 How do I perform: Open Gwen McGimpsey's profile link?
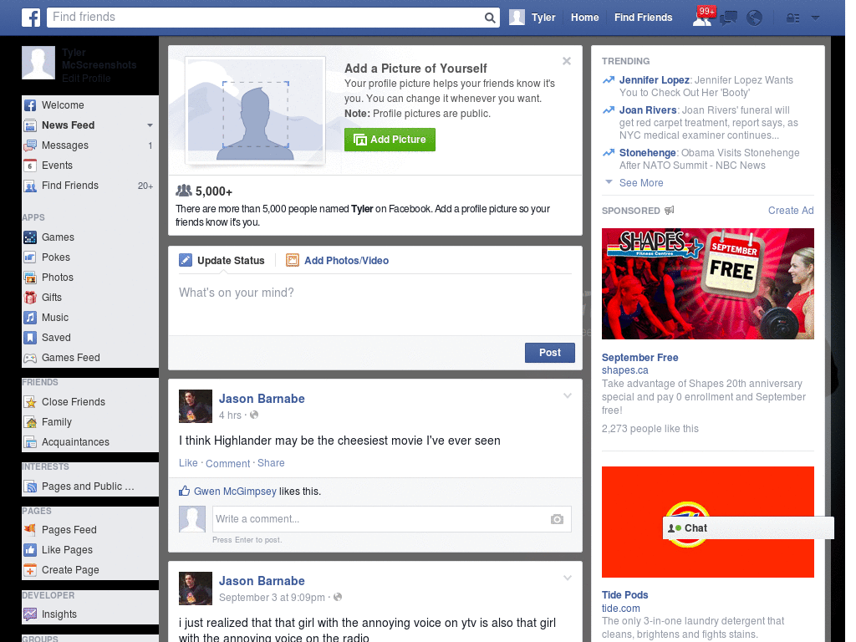click(235, 492)
